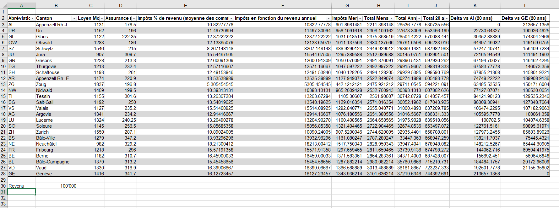Viewport: 559px width, 208px height.
Task: Select abbreviation cell ZG
Action: coord(21,84)
